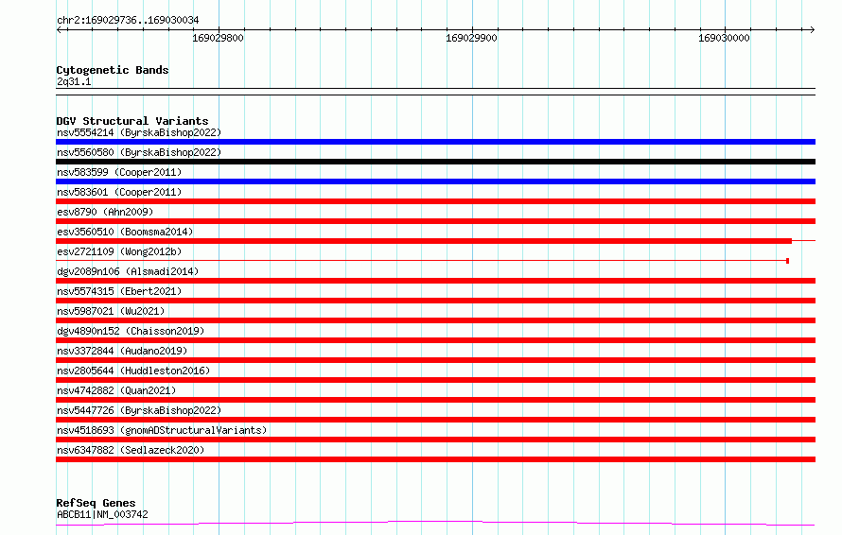Open nsv4518693 (gnomADStructuralVariants) variant
The width and height of the screenshot is (842, 535).
[x=162, y=430]
